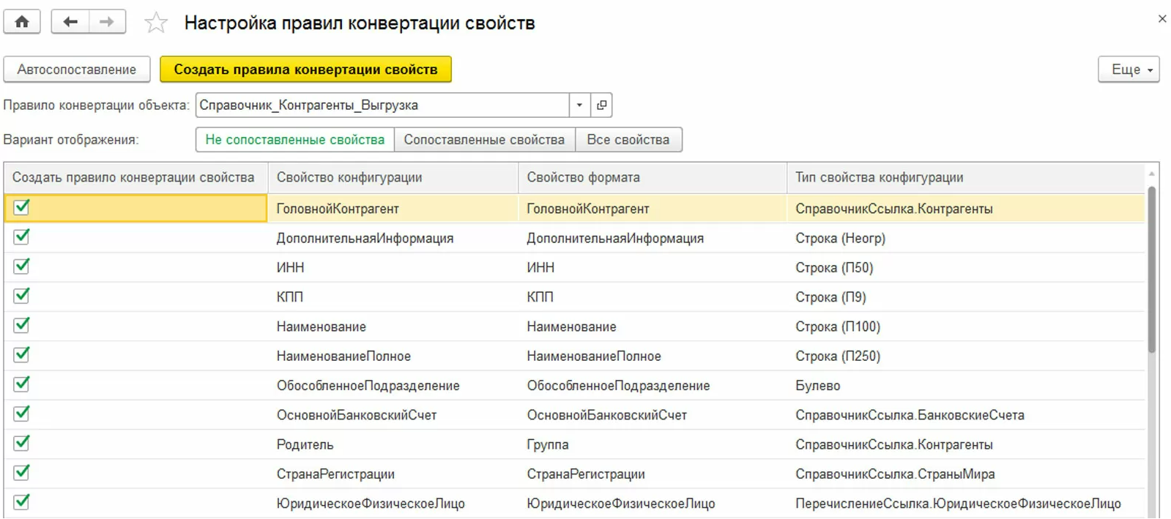Image resolution: width=1171 pixels, height=519 pixels.
Task: Open the selected conversion rule via open icon
Action: 601,105
